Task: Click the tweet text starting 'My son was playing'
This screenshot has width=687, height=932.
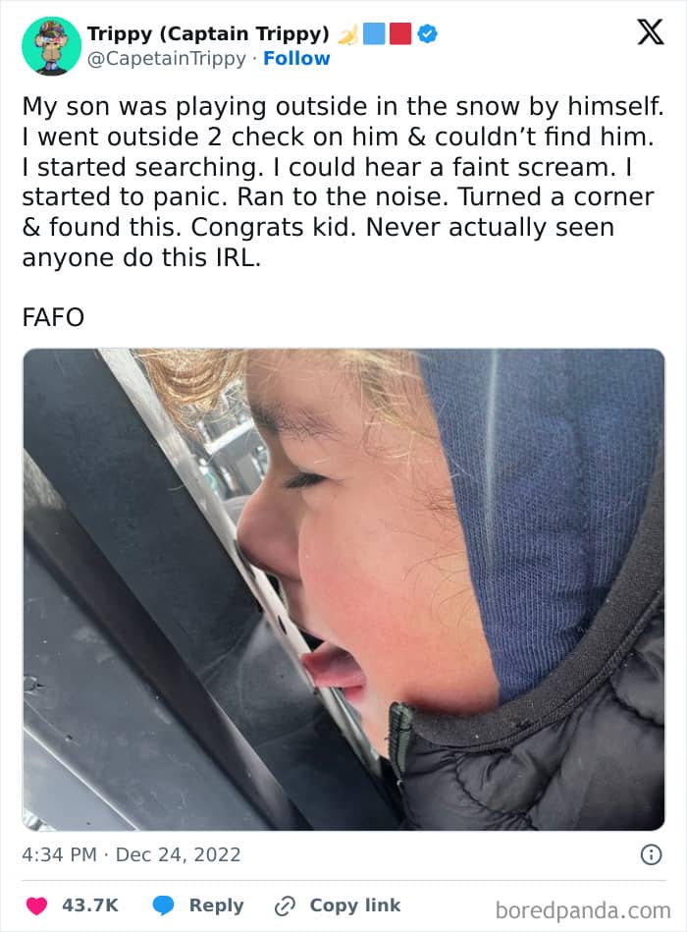Action: coord(343,182)
